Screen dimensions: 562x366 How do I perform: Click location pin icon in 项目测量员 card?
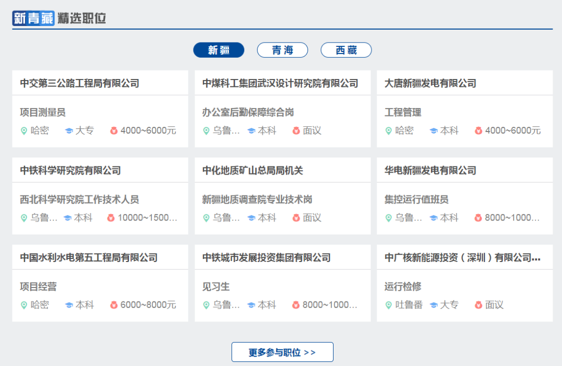click(x=24, y=130)
